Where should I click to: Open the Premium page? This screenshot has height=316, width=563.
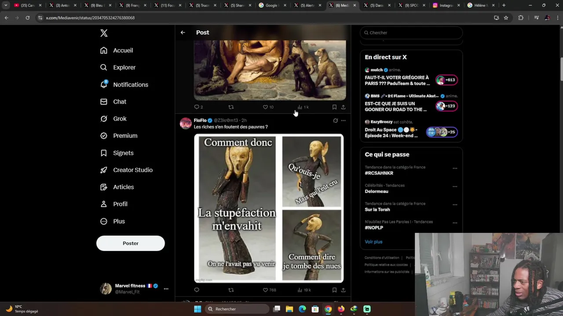(x=119, y=136)
